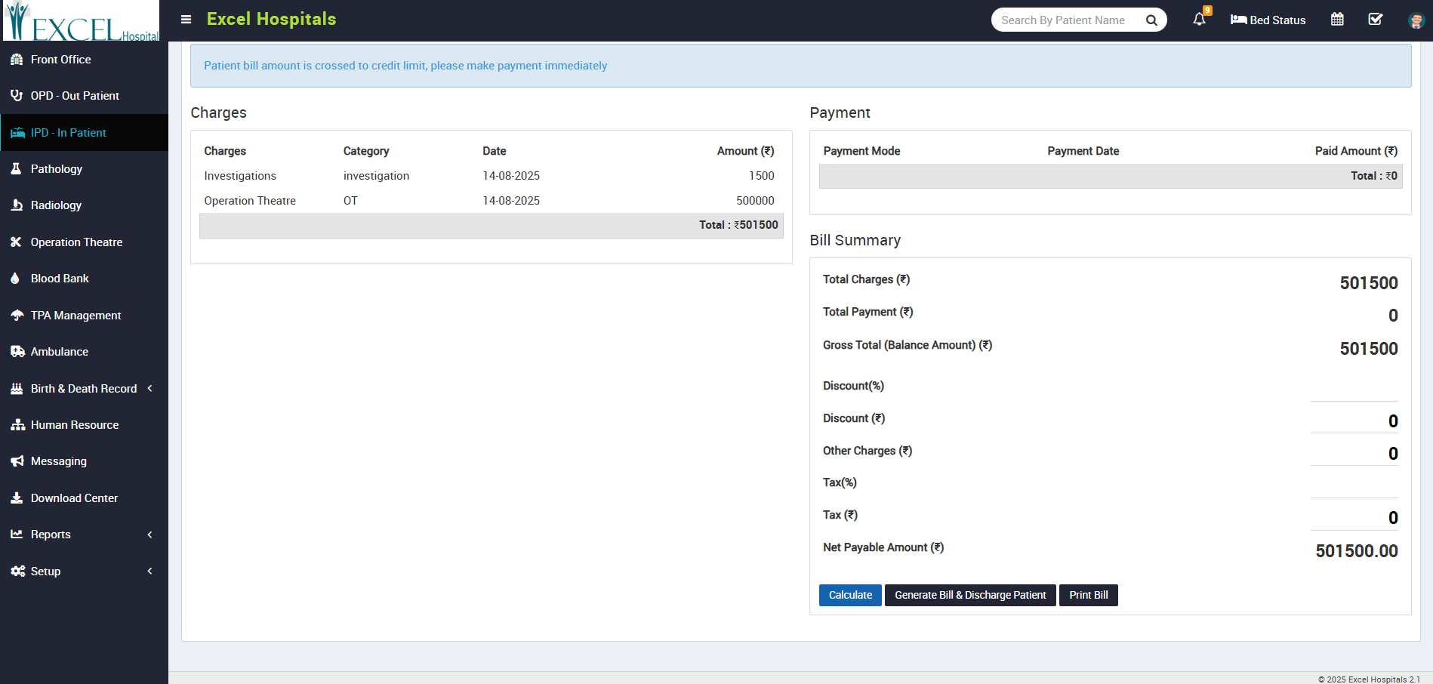Click the investigation category cell

[376, 176]
